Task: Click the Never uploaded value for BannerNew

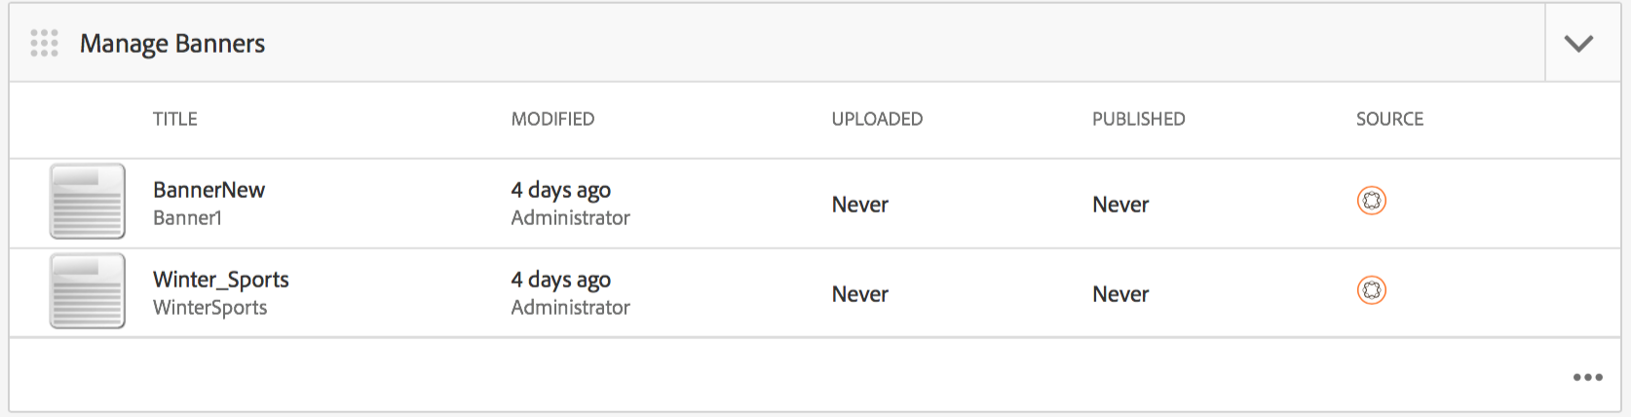Action: tap(860, 205)
